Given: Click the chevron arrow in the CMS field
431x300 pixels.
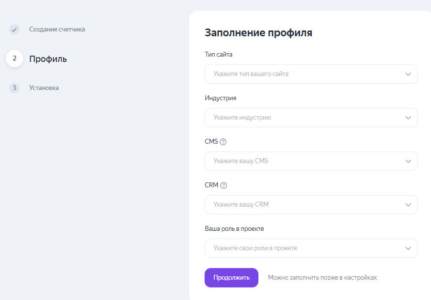Looking at the screenshot, I should click(408, 161).
